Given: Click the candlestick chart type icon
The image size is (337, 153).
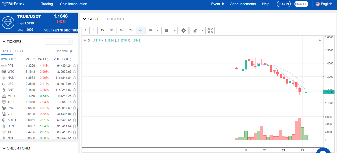Looking at the screenshot, I should (167, 30).
